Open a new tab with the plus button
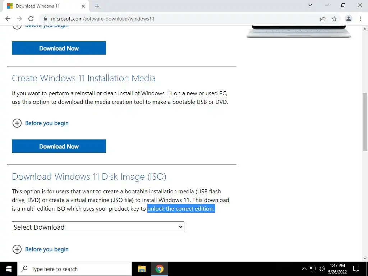This screenshot has height=276, width=368. (x=97, y=6)
